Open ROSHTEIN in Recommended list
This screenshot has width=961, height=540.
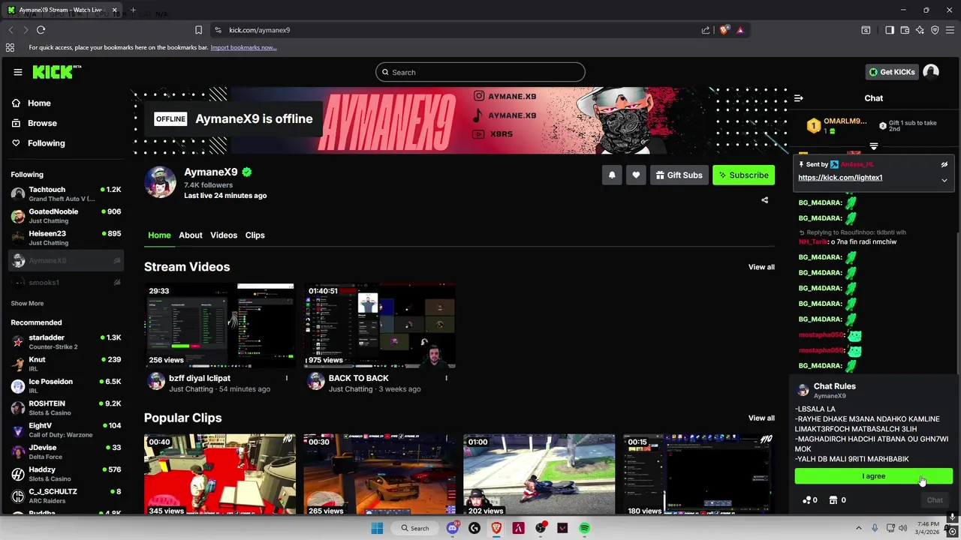coord(66,407)
